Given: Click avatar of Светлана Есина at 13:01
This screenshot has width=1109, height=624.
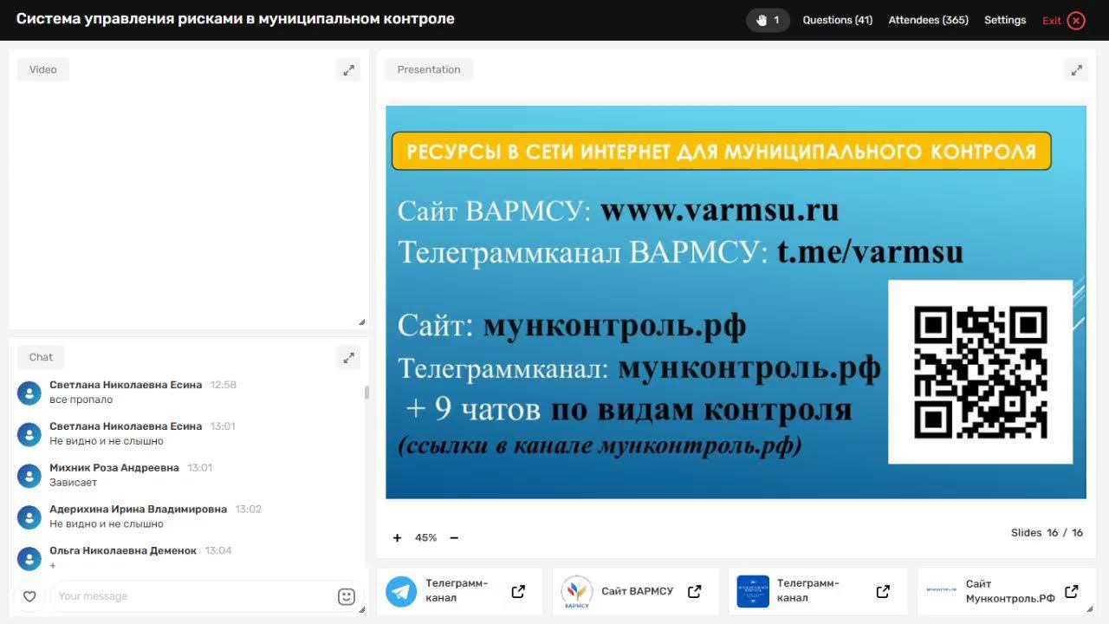Looking at the screenshot, I should pos(29,433).
